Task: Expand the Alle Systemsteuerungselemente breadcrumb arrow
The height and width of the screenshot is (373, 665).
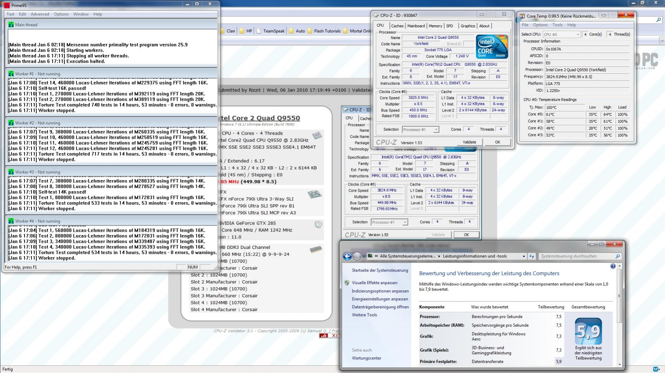Action: 439,256
